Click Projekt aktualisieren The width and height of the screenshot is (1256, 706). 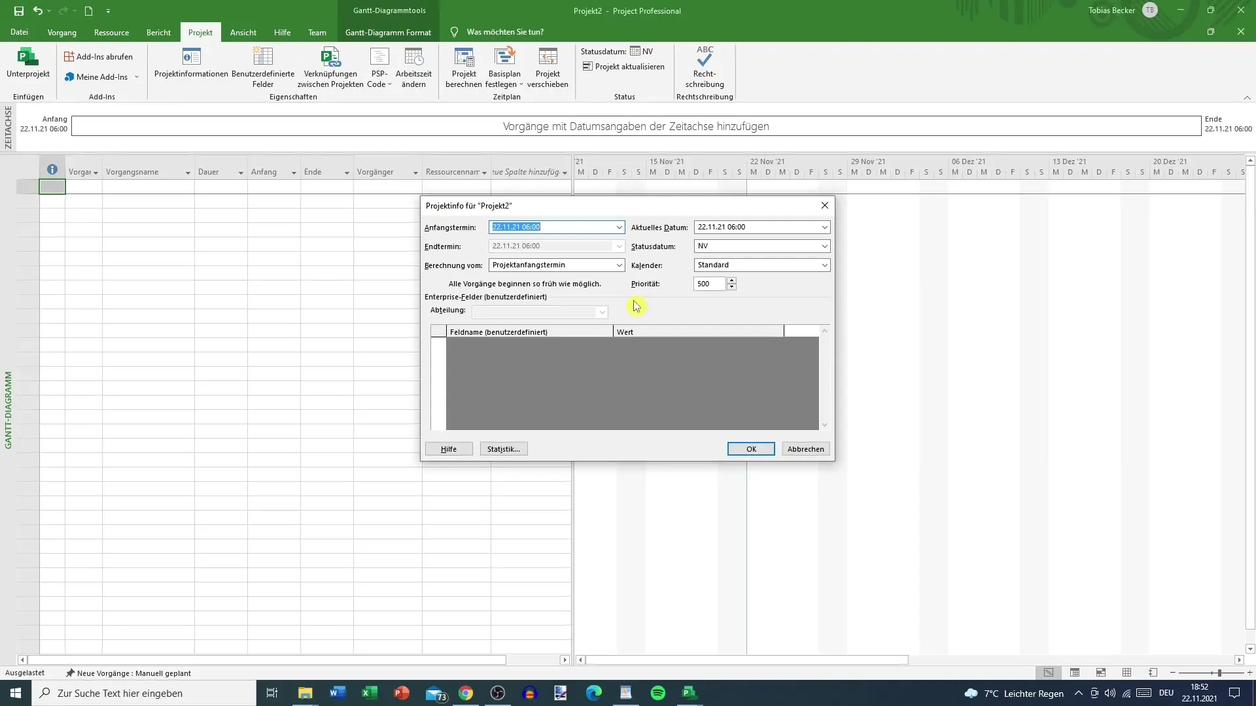click(623, 67)
